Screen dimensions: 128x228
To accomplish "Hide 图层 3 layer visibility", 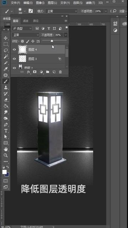I will pos(14,59).
